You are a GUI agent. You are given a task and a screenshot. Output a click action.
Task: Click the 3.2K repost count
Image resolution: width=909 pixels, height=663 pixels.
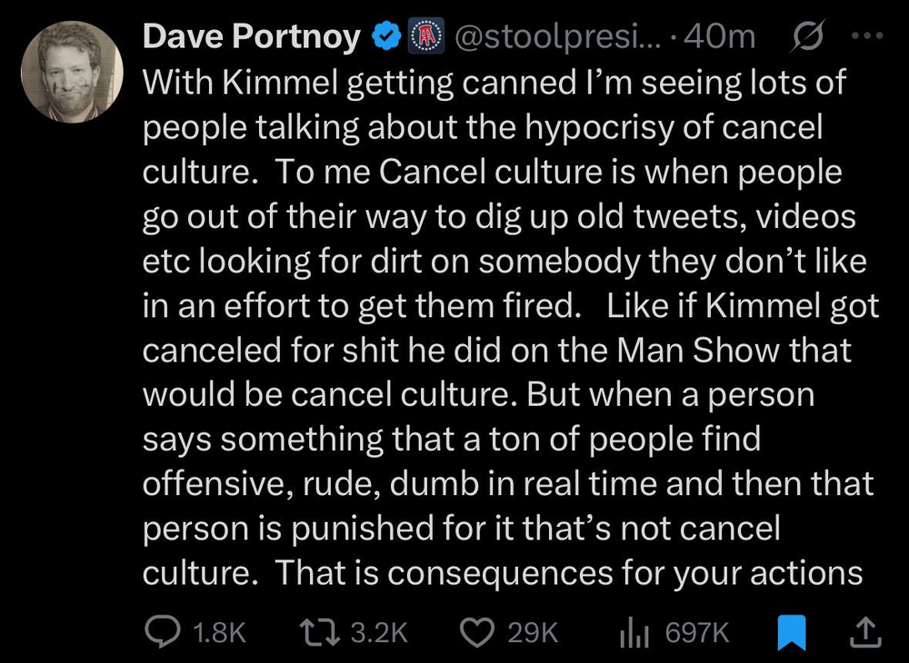coord(378,632)
